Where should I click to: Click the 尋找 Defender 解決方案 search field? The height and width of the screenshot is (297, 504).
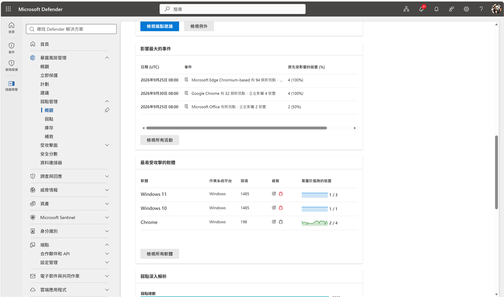point(71,29)
